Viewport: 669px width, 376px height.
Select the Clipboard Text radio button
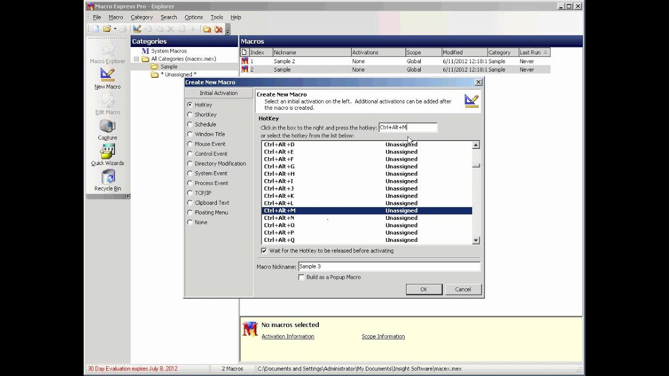tap(190, 203)
